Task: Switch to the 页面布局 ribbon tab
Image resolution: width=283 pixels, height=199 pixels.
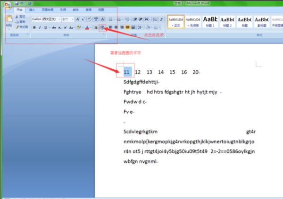Action: click(48, 10)
